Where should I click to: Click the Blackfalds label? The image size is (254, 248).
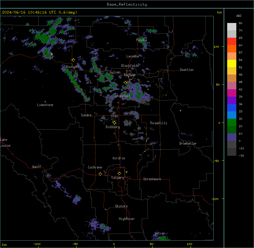click(x=130, y=66)
